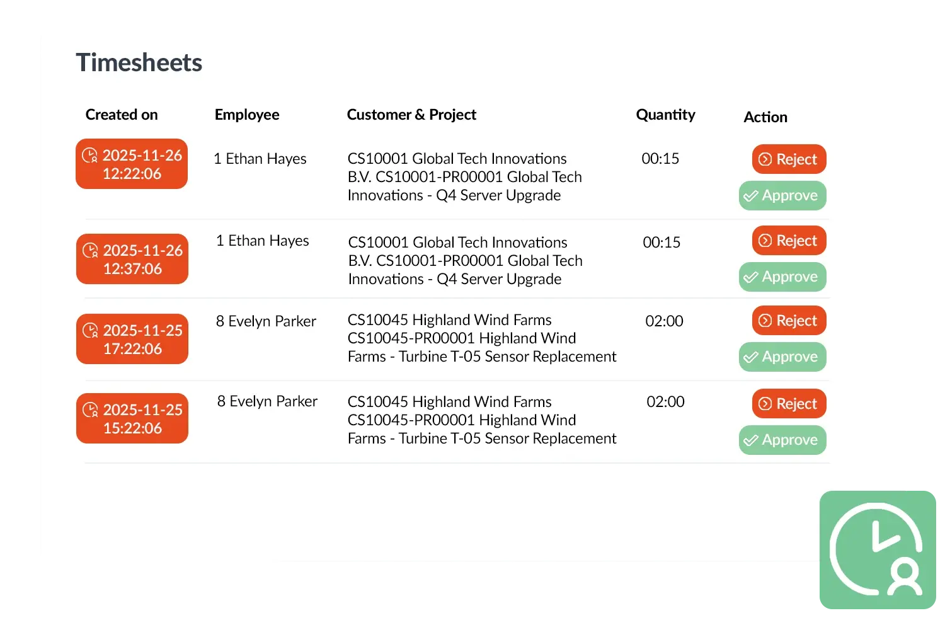Reject Ethan Hayes's 12:37:06 timesheet entry

coord(788,241)
